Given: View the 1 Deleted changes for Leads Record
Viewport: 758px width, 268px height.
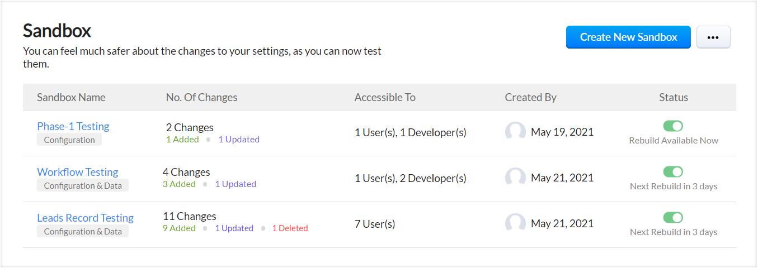Looking at the screenshot, I should coord(290,228).
